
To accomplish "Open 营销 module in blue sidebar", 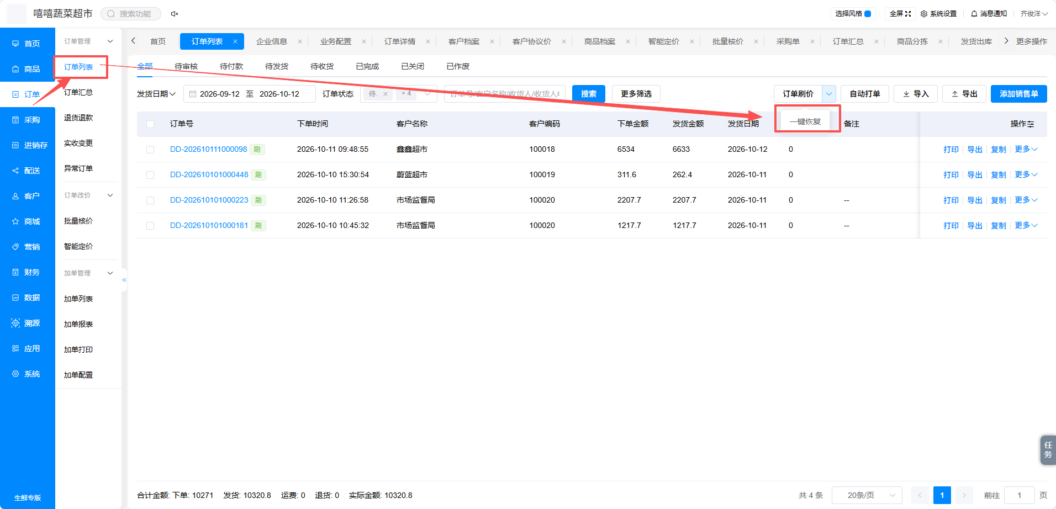I will click(x=28, y=247).
